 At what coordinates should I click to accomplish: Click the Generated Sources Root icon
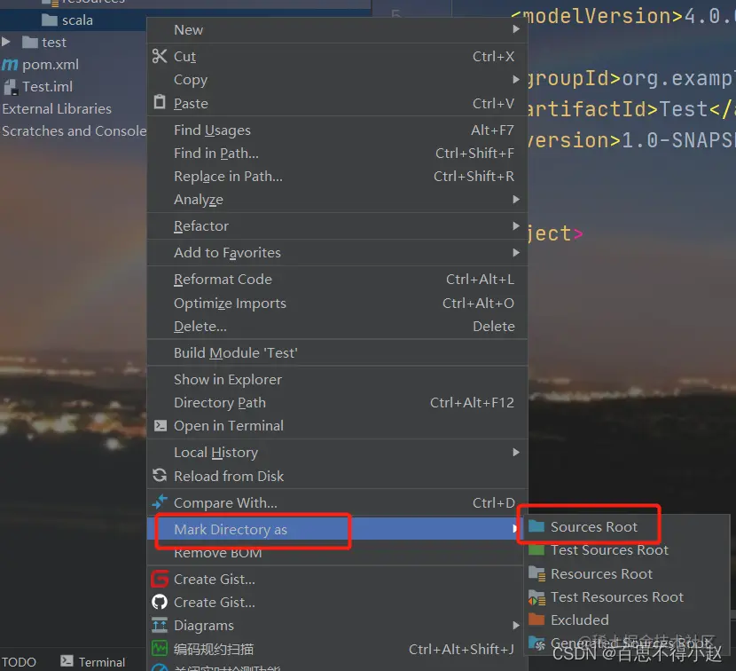pos(536,643)
